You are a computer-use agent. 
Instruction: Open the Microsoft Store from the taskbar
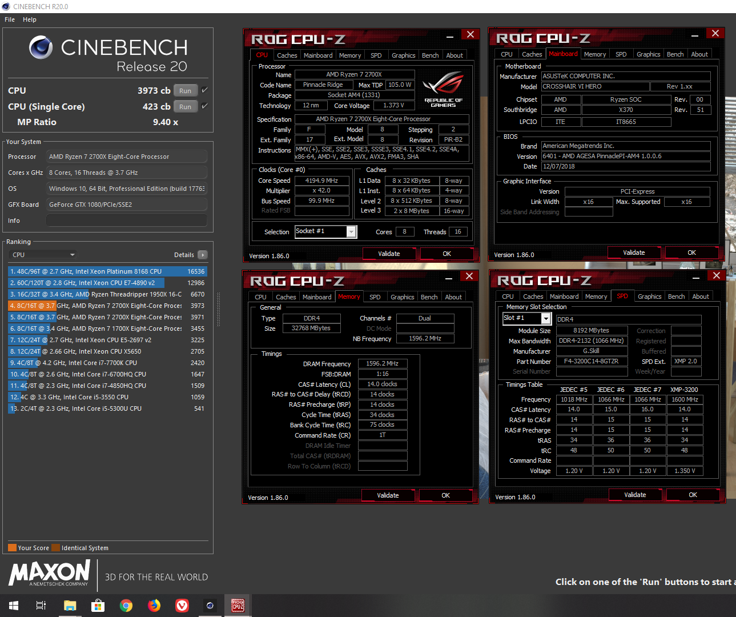pos(98,606)
